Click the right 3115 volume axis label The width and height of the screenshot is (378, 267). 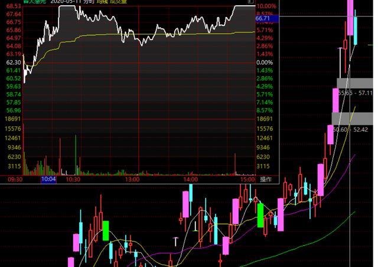pos(263,166)
